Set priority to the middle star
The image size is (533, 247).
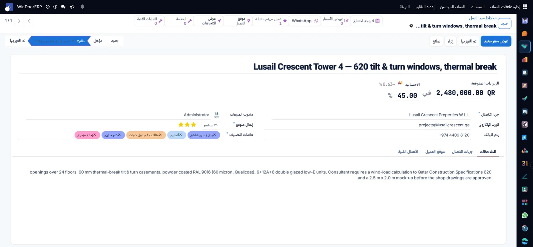coord(187,125)
